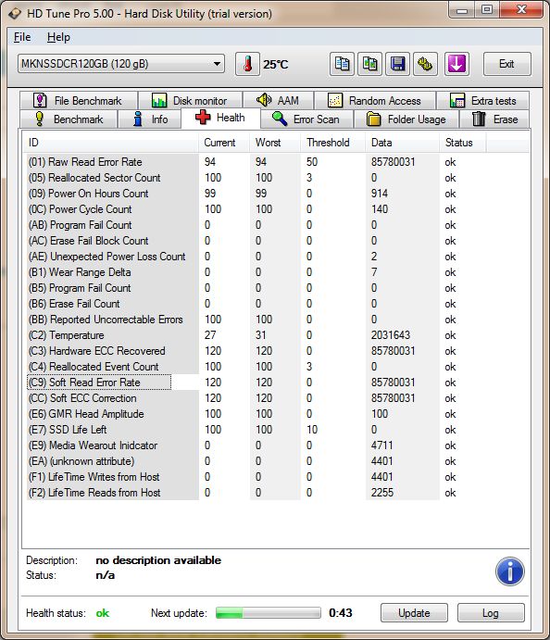550x640 pixels.
Task: Click the 0:43 countdown timer text
Action: tap(341, 612)
